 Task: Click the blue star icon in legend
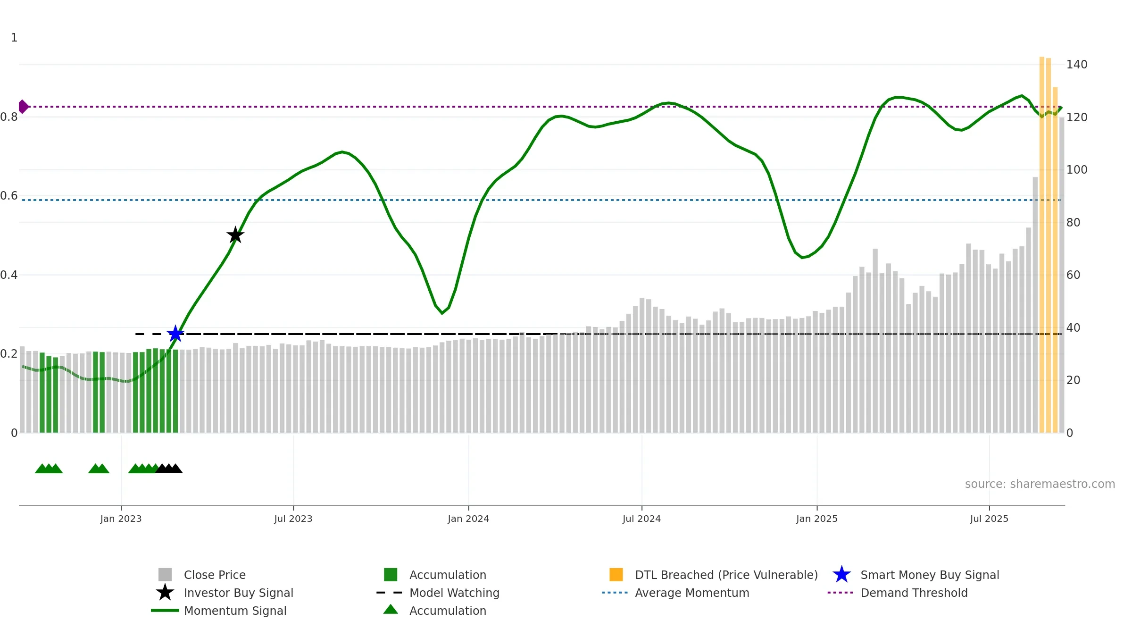click(841, 575)
